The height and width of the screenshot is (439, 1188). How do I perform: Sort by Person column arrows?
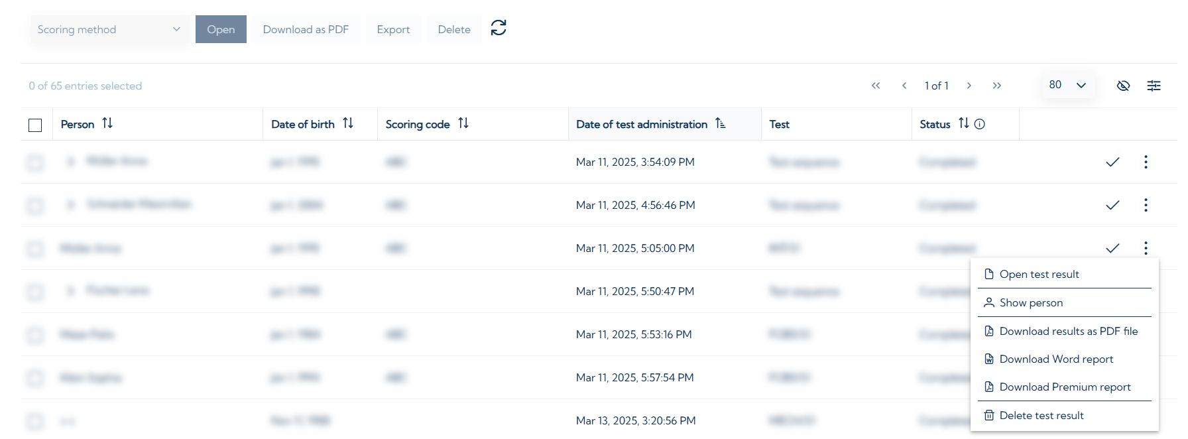point(107,123)
